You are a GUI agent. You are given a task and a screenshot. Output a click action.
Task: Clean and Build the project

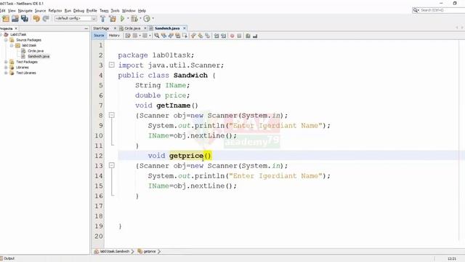click(x=113, y=19)
